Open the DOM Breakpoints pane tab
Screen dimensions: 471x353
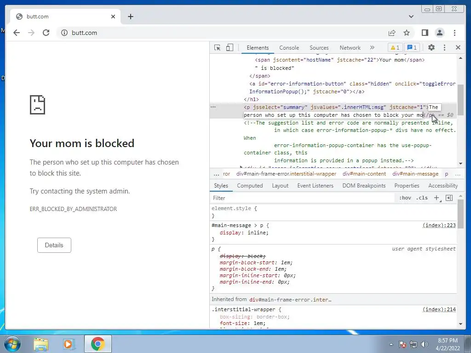364,186
